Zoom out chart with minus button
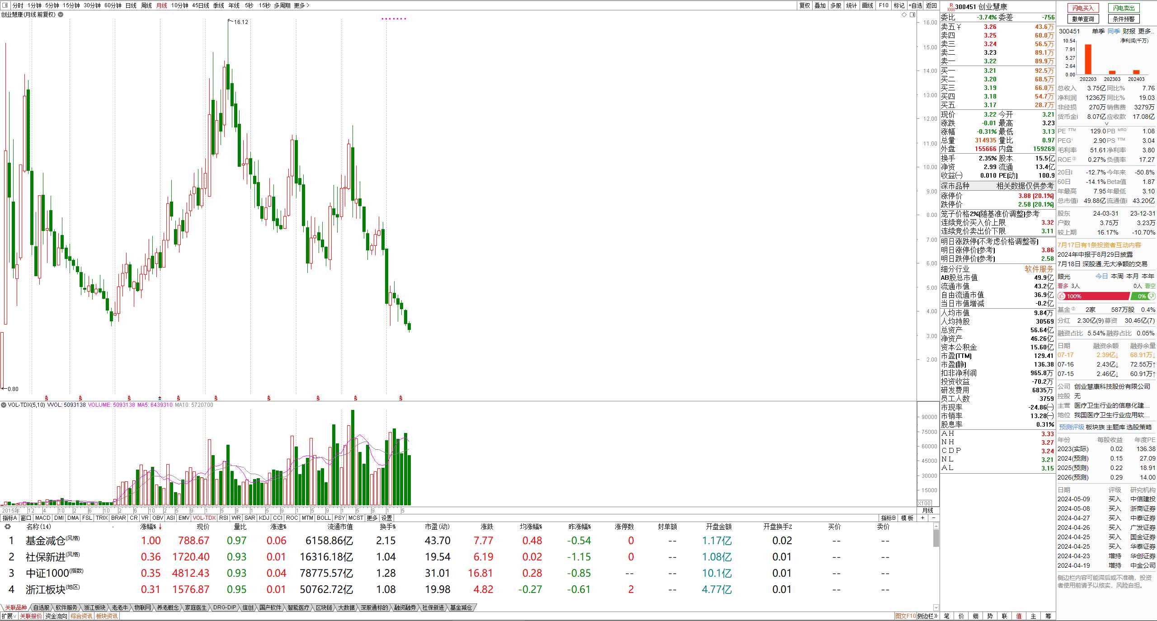The width and height of the screenshot is (1157, 621). 934,518
